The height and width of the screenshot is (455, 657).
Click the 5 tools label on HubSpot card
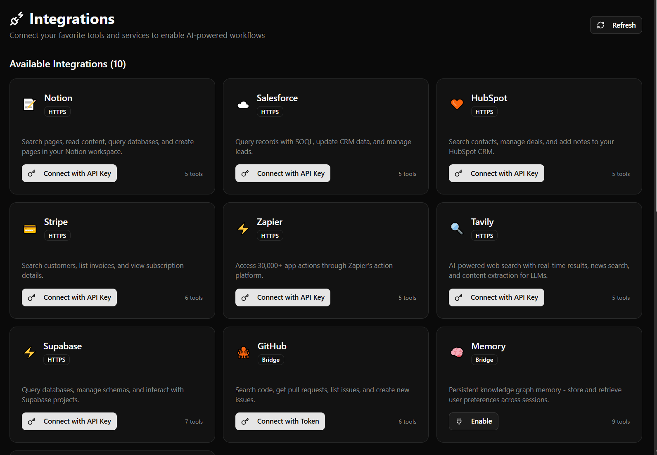coord(621,174)
